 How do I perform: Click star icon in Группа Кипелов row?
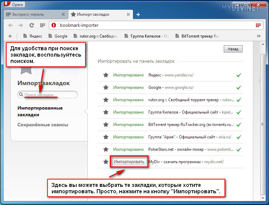click(x=106, y=112)
